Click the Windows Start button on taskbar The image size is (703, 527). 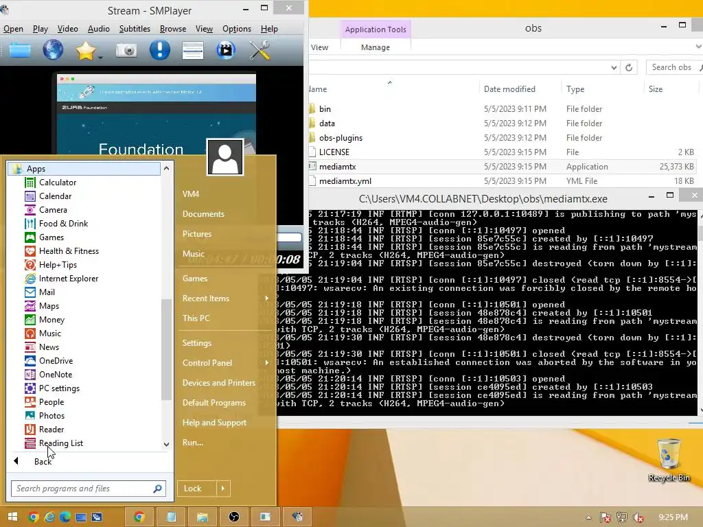[12, 517]
